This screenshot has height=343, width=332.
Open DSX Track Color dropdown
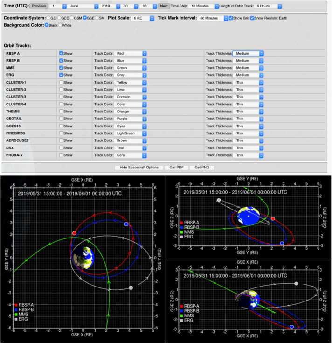(131, 148)
